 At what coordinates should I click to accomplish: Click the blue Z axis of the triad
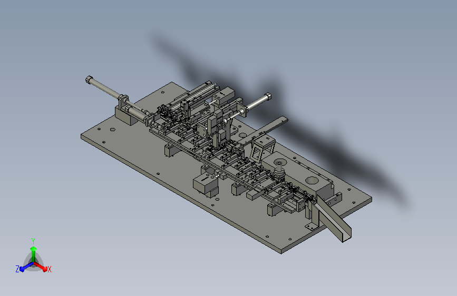(26, 267)
